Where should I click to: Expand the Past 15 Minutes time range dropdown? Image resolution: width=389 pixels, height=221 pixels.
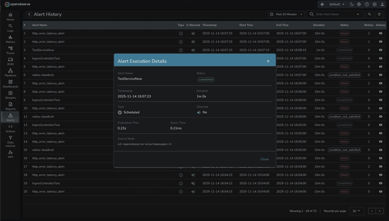[286, 14]
